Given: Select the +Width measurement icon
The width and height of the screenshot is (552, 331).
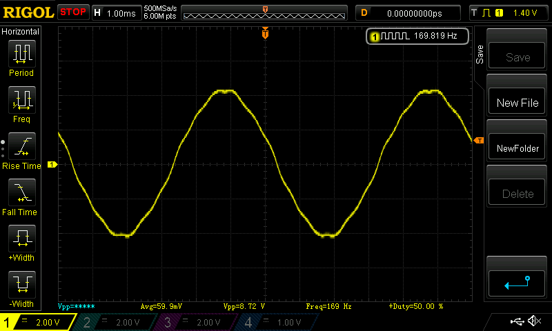Looking at the screenshot, I should pyautogui.click(x=21, y=239).
